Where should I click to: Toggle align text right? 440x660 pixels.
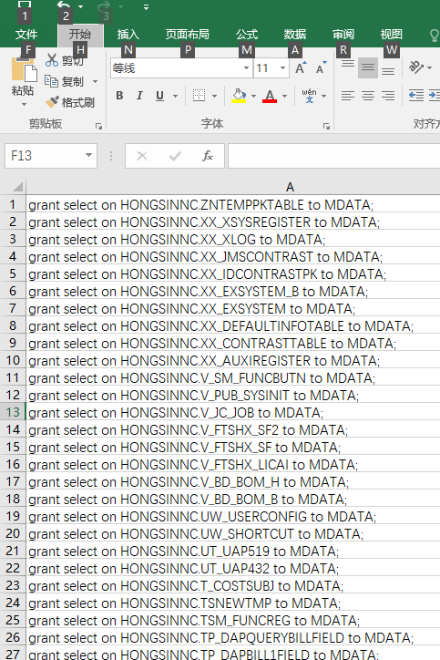point(388,96)
